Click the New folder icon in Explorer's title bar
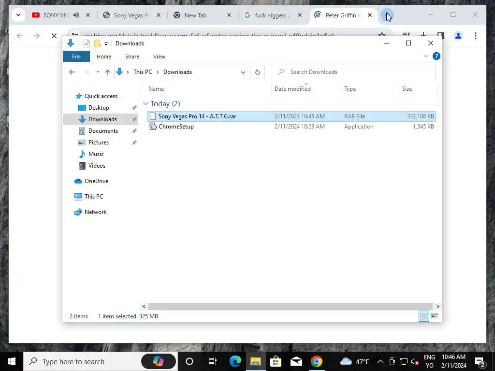The image size is (495, 371). point(97,43)
